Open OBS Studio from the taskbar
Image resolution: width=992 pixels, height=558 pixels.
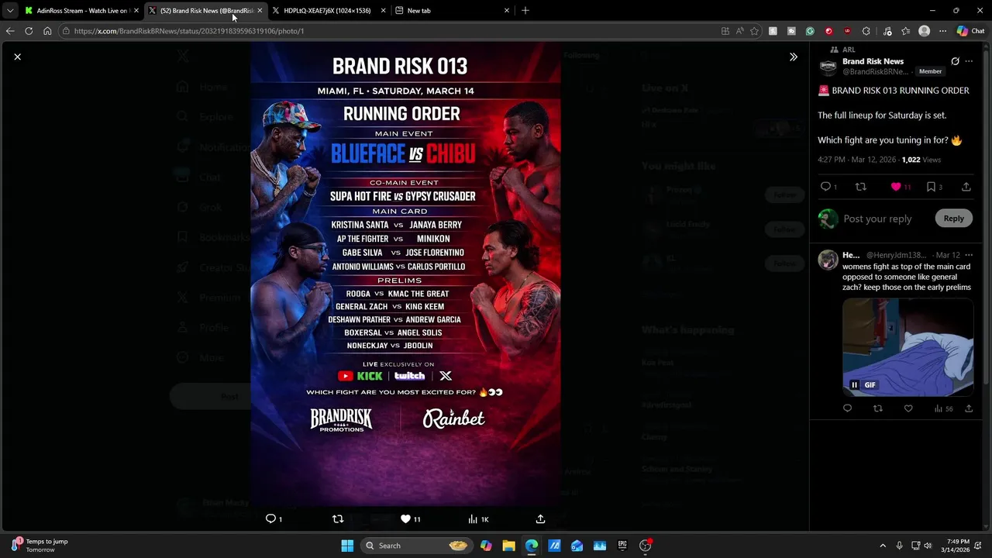645,546
